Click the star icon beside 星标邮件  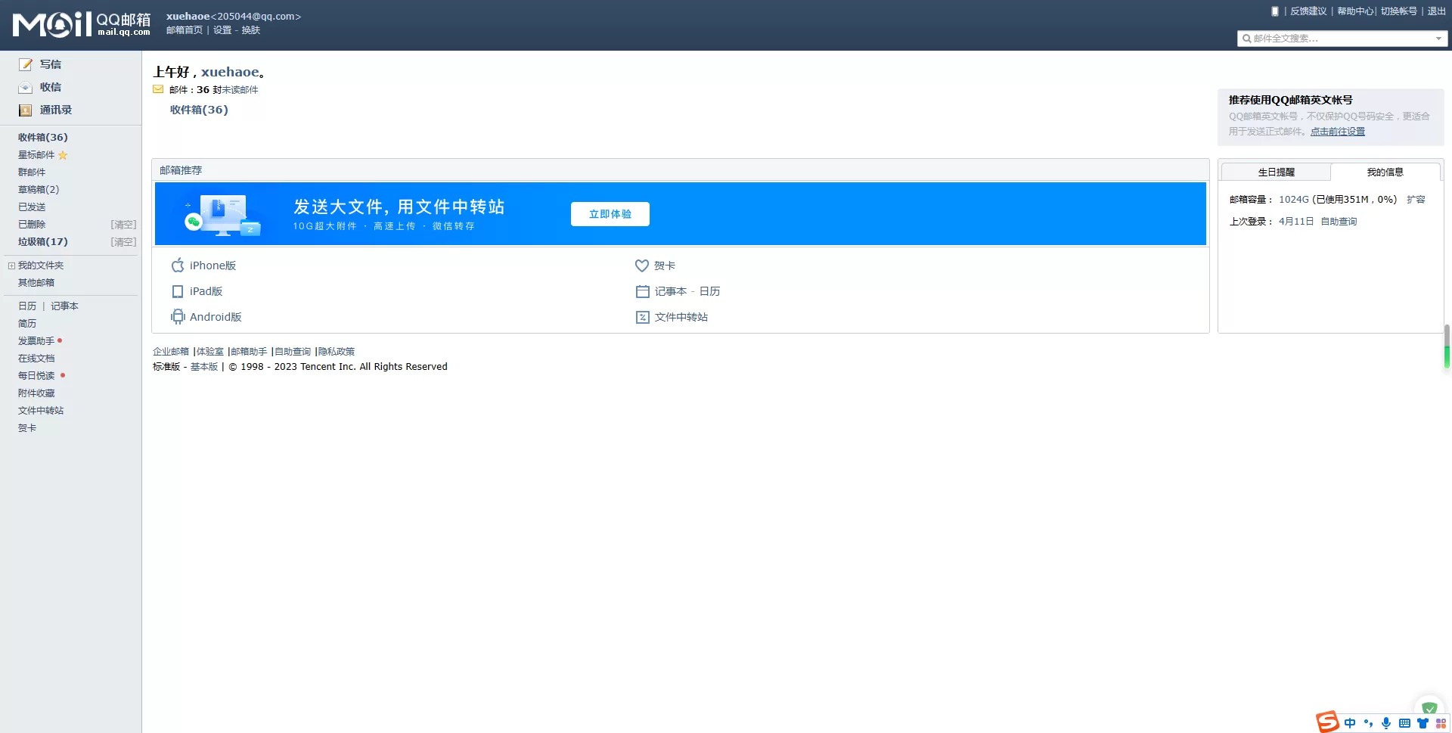(63, 155)
